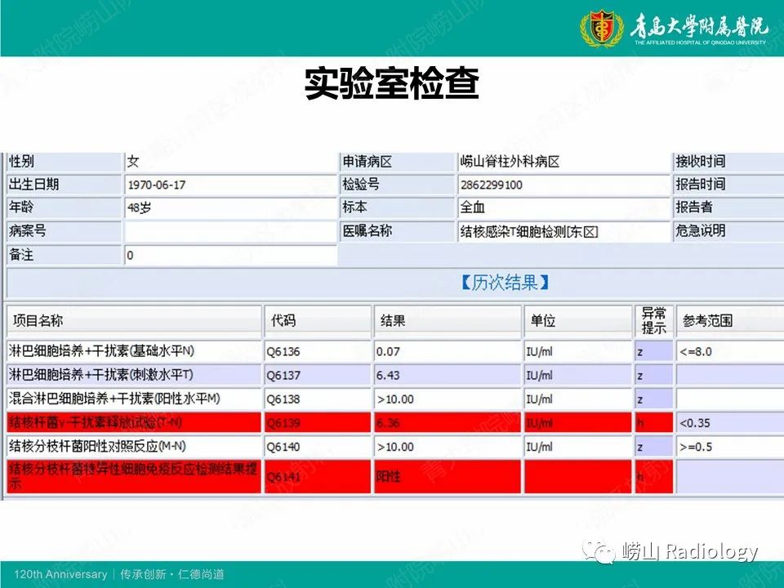The width and height of the screenshot is (784, 588).
Task: Click the 出生日期 label
Action: click(x=34, y=184)
